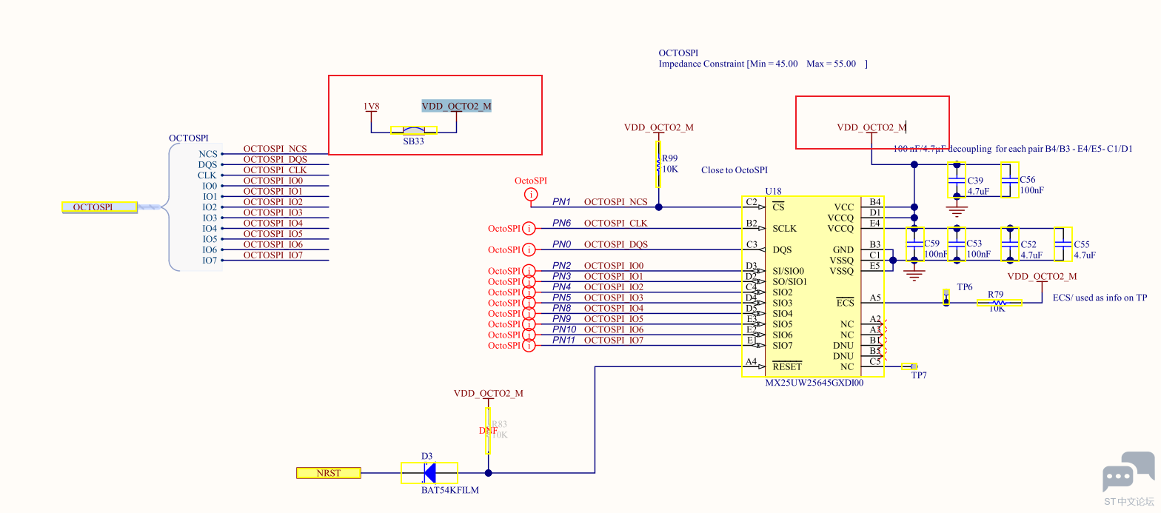Select the IO4 entry in the OCTOSPI harness
The height and width of the screenshot is (513, 1161).
210,229
